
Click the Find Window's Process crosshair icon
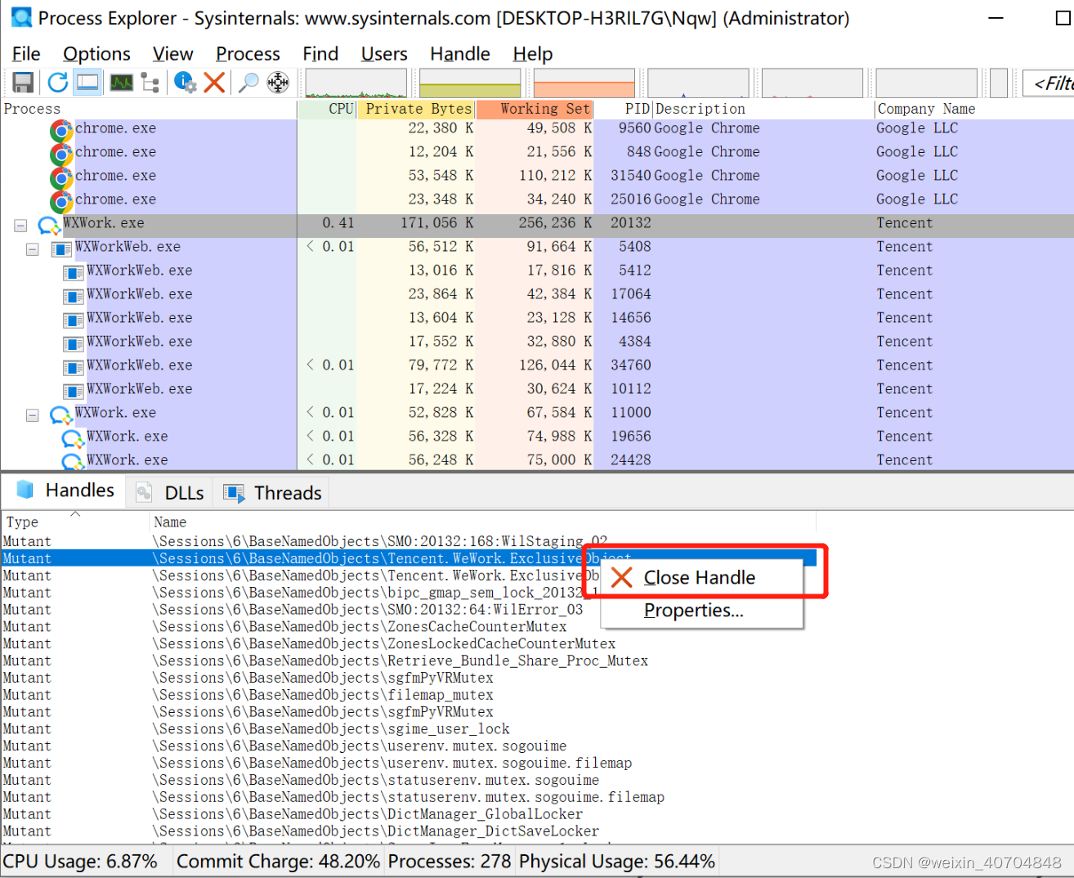278,83
